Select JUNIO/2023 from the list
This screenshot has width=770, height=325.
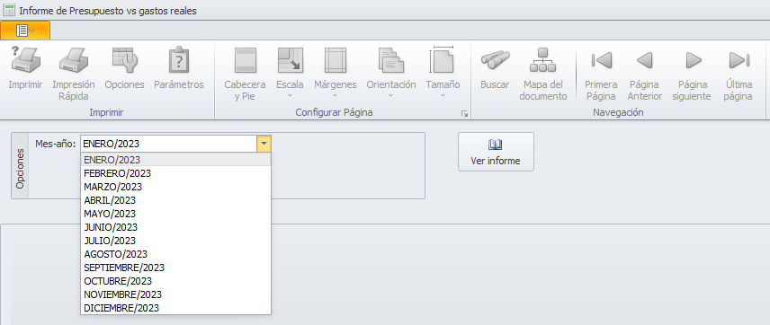[x=175, y=227]
